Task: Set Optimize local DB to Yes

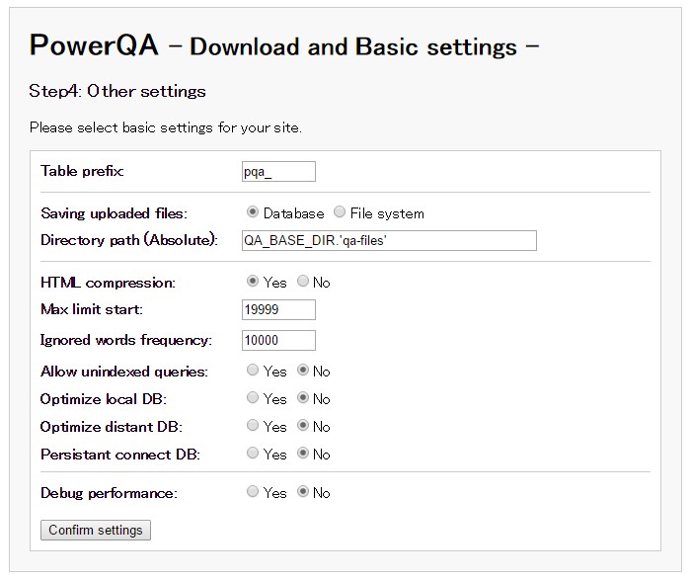Action: click(x=253, y=398)
